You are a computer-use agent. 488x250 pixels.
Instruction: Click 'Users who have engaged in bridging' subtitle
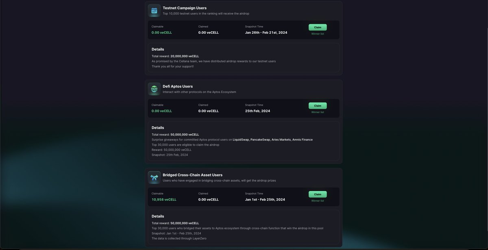click(x=219, y=181)
